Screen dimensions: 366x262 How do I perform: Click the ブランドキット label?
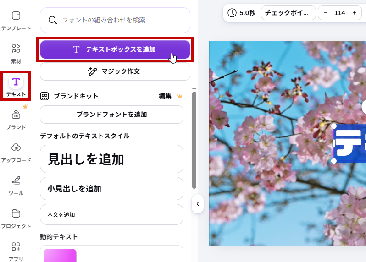click(x=76, y=96)
